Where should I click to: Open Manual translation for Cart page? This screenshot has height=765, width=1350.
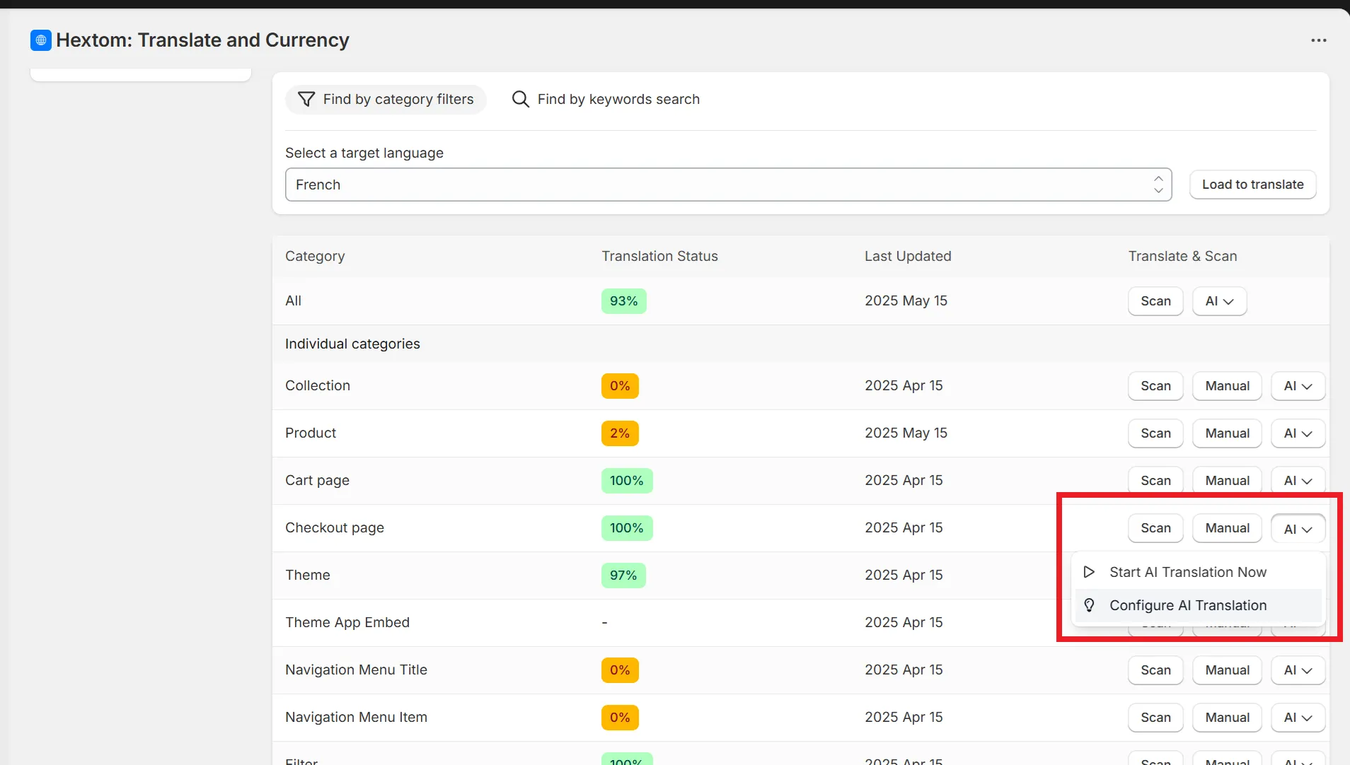click(x=1227, y=481)
